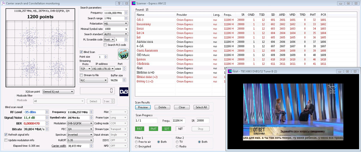Open the RollOff 0.35 dropdown
361x152 pixels.
coord(80,140)
